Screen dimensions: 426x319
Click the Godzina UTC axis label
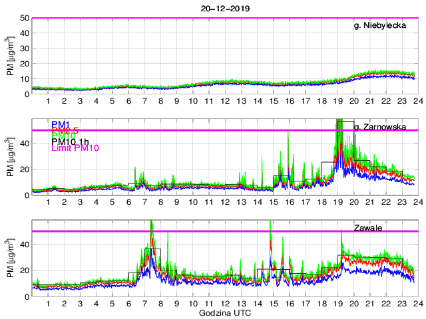tap(224, 312)
